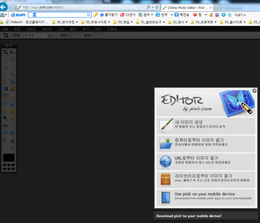Select the Blur drop tool
Image resolution: width=260 pixels, height=223 pixels.
click(x=5, y=104)
